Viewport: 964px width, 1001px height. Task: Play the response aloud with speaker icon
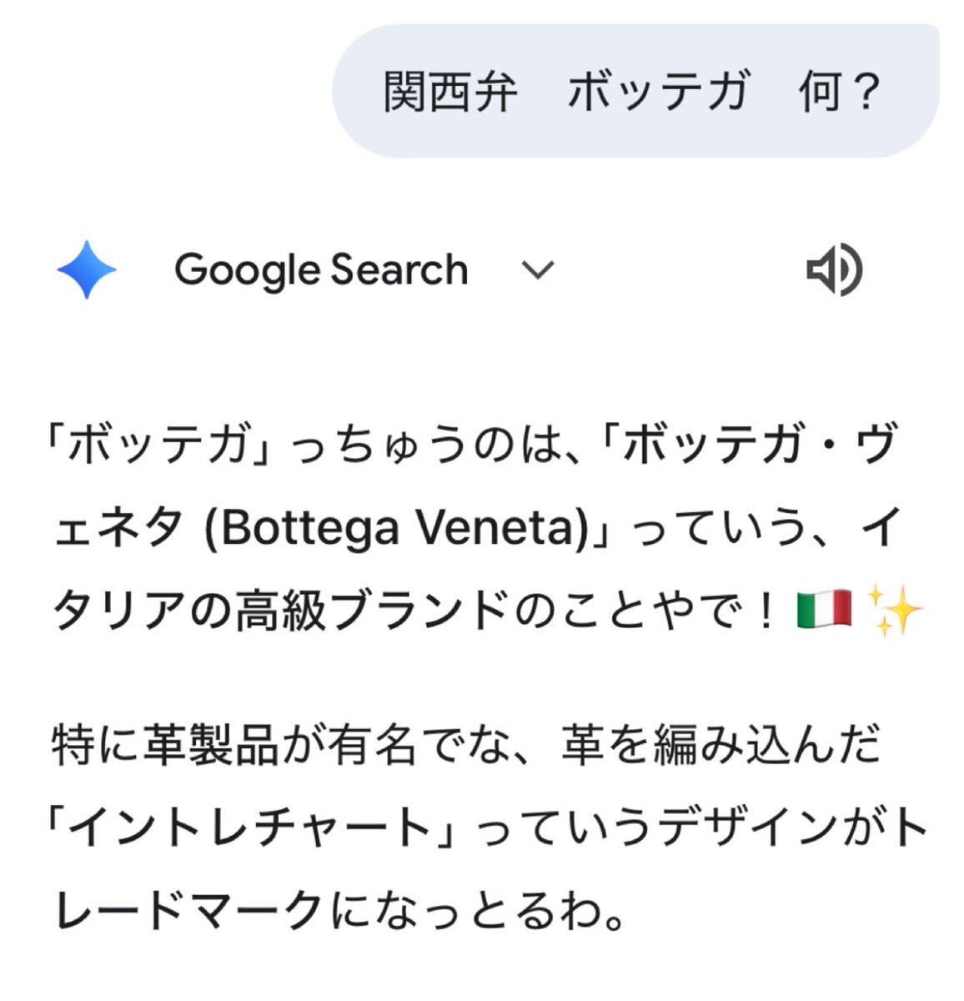pyautogui.click(x=833, y=269)
